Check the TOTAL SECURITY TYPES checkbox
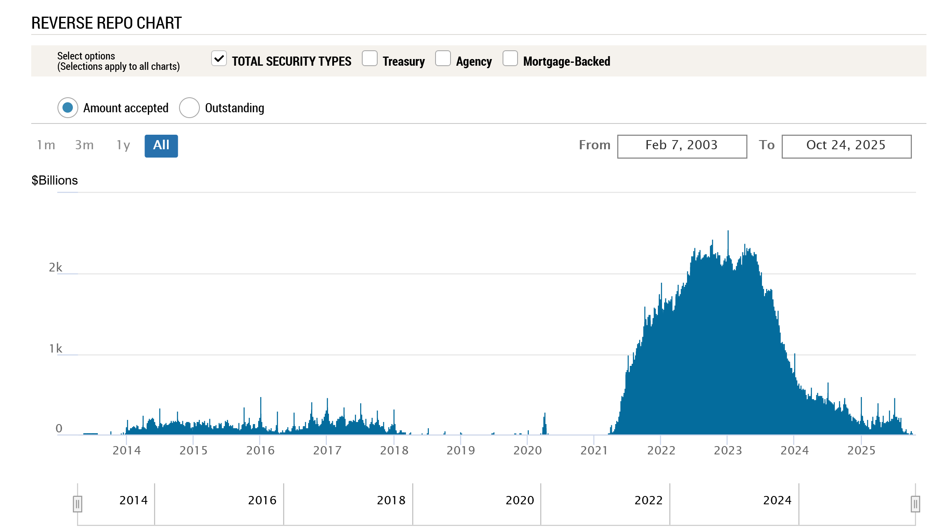 pyautogui.click(x=219, y=59)
